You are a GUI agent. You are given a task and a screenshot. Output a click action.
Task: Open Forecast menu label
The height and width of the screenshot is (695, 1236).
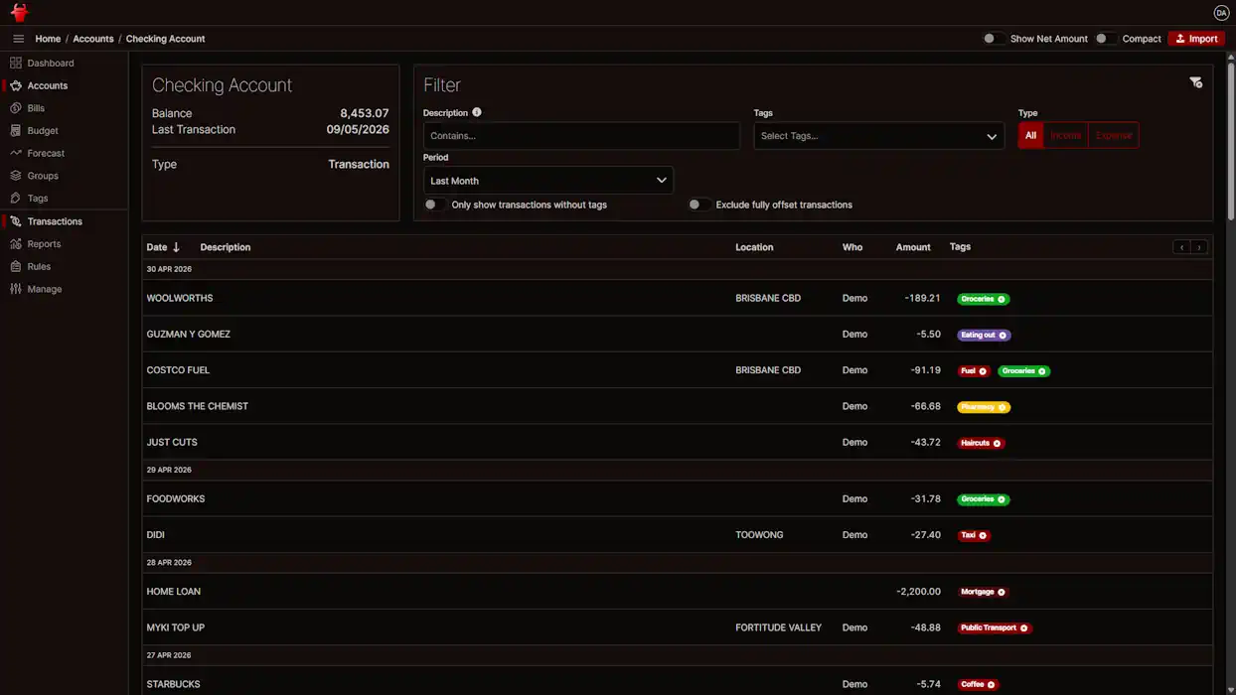pyautogui.click(x=46, y=153)
